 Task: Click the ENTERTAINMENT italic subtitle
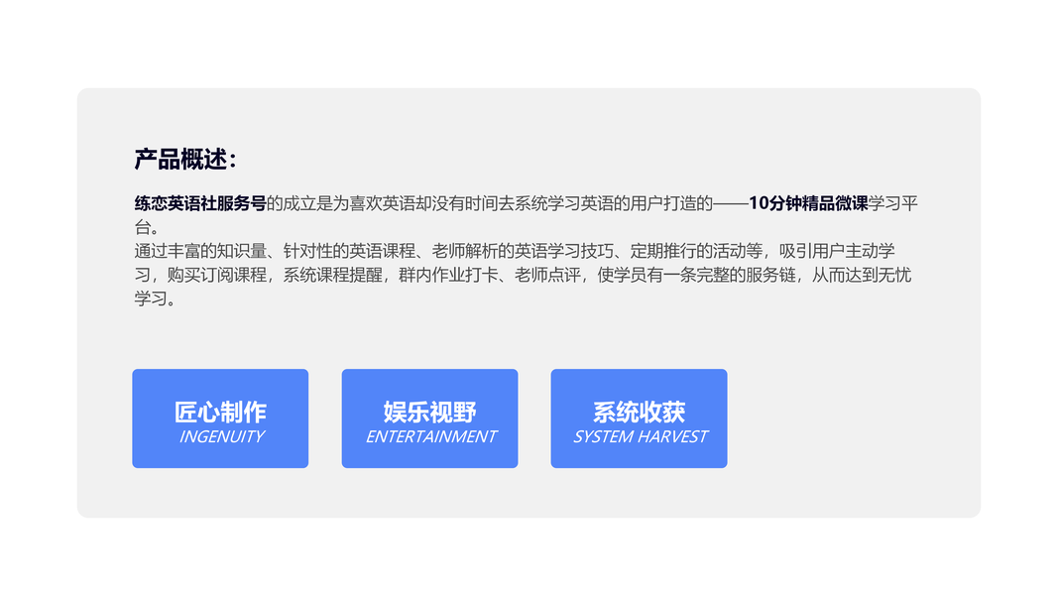431,437
